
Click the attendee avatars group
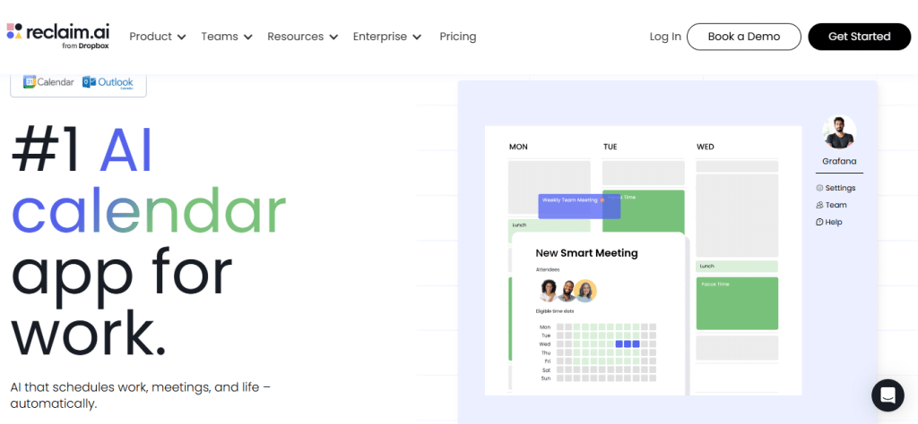click(x=567, y=290)
